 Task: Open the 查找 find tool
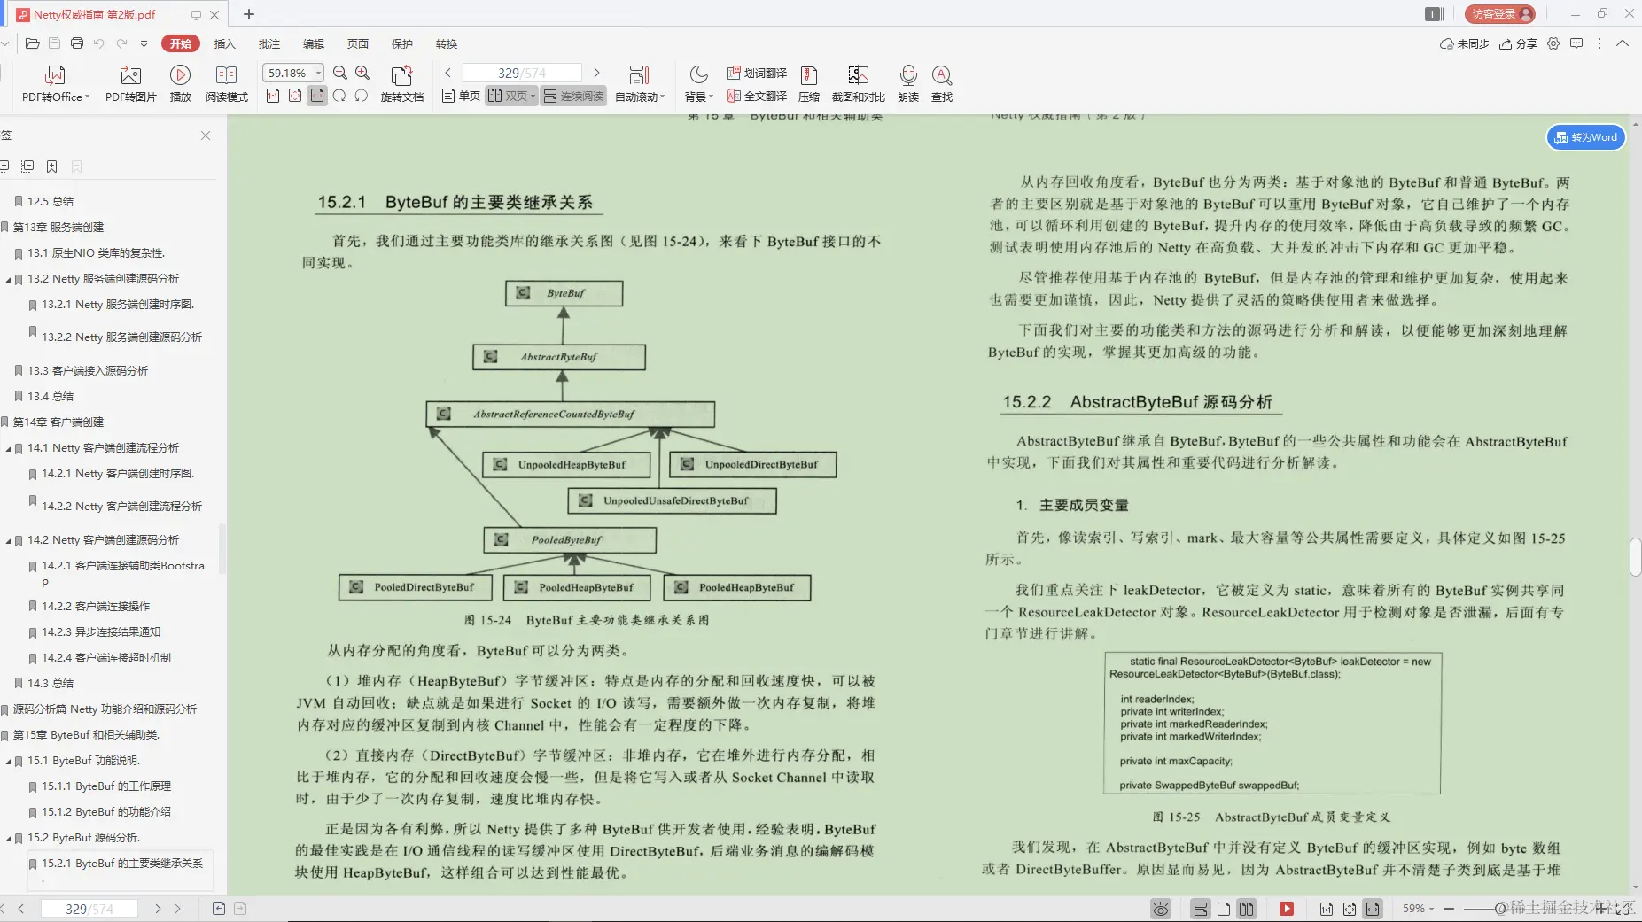pyautogui.click(x=942, y=84)
